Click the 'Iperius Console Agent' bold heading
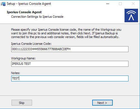This screenshot has width=140, height=109. 24,12
